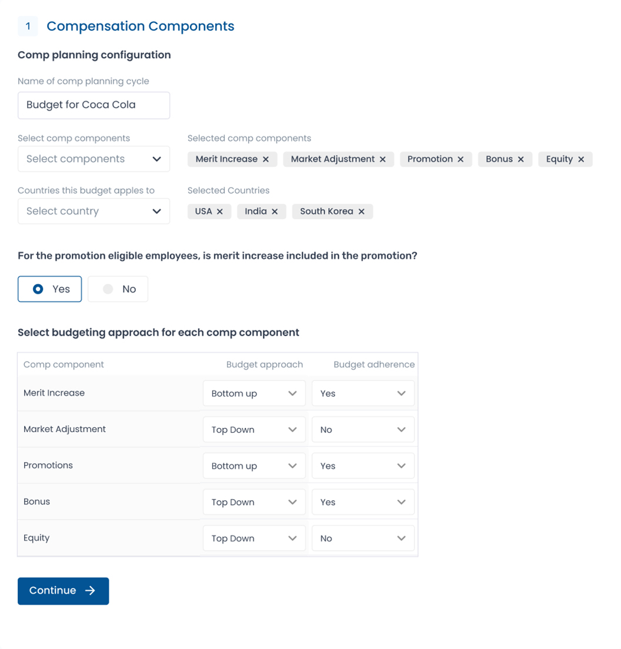
Task: Remove the Promotion comp component chip
Action: (461, 159)
